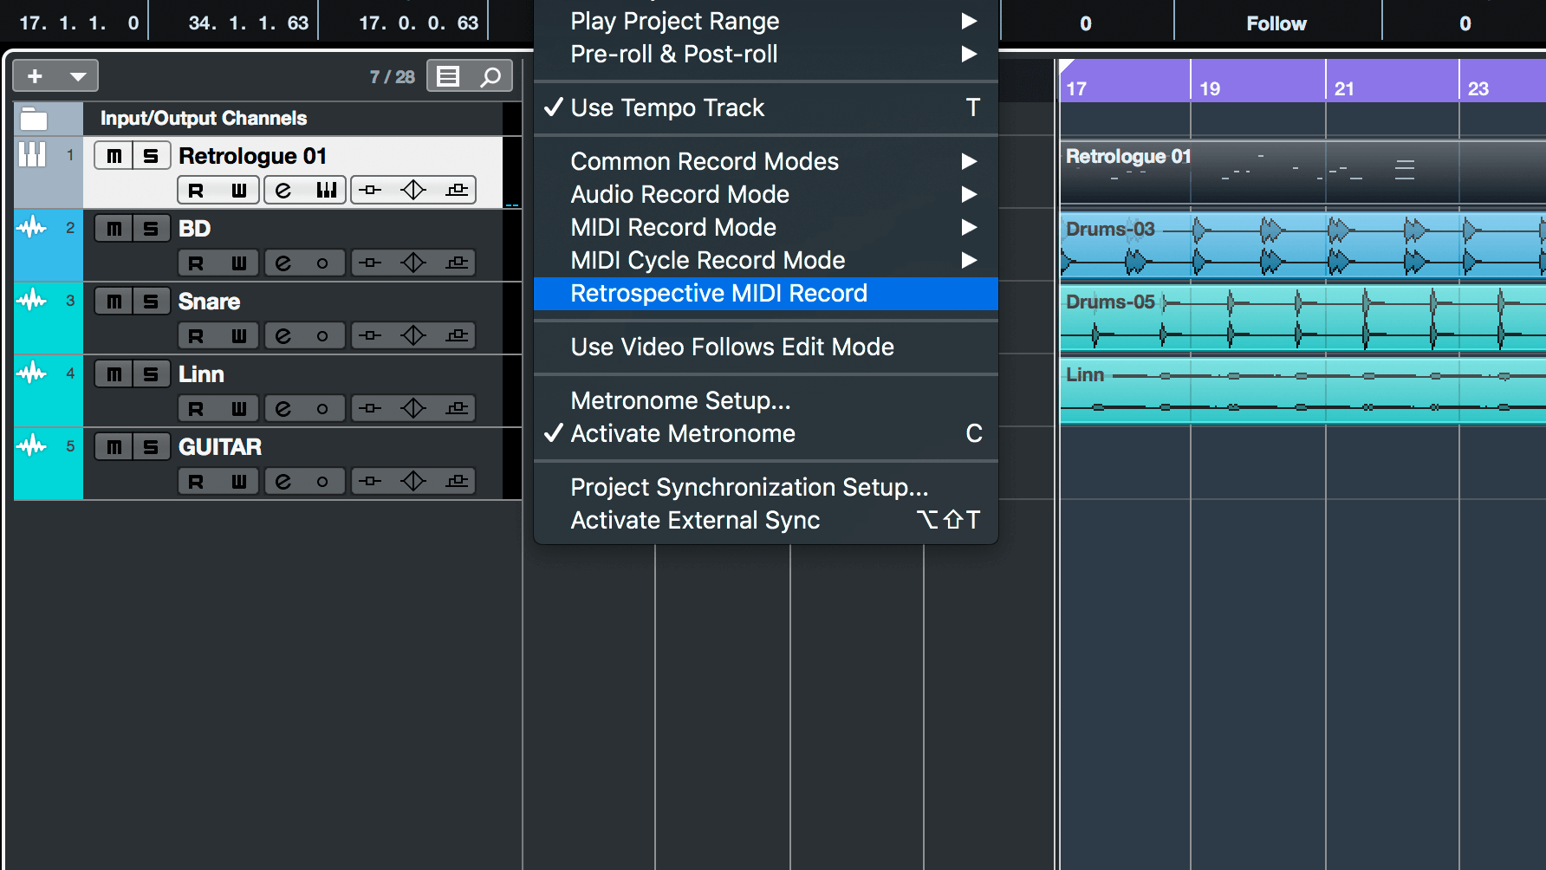The image size is (1546, 870).
Task: Solo the Snare track
Action: [151, 302]
